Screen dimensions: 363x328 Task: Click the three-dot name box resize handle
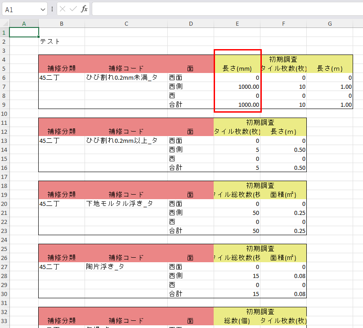tap(52, 9)
